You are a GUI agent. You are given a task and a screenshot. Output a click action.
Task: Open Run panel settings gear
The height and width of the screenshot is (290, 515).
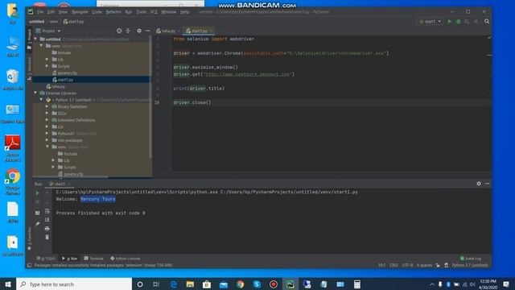pyautogui.click(x=479, y=184)
